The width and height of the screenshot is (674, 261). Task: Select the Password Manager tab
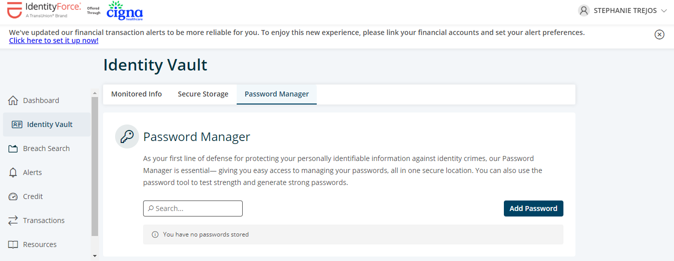tap(277, 94)
